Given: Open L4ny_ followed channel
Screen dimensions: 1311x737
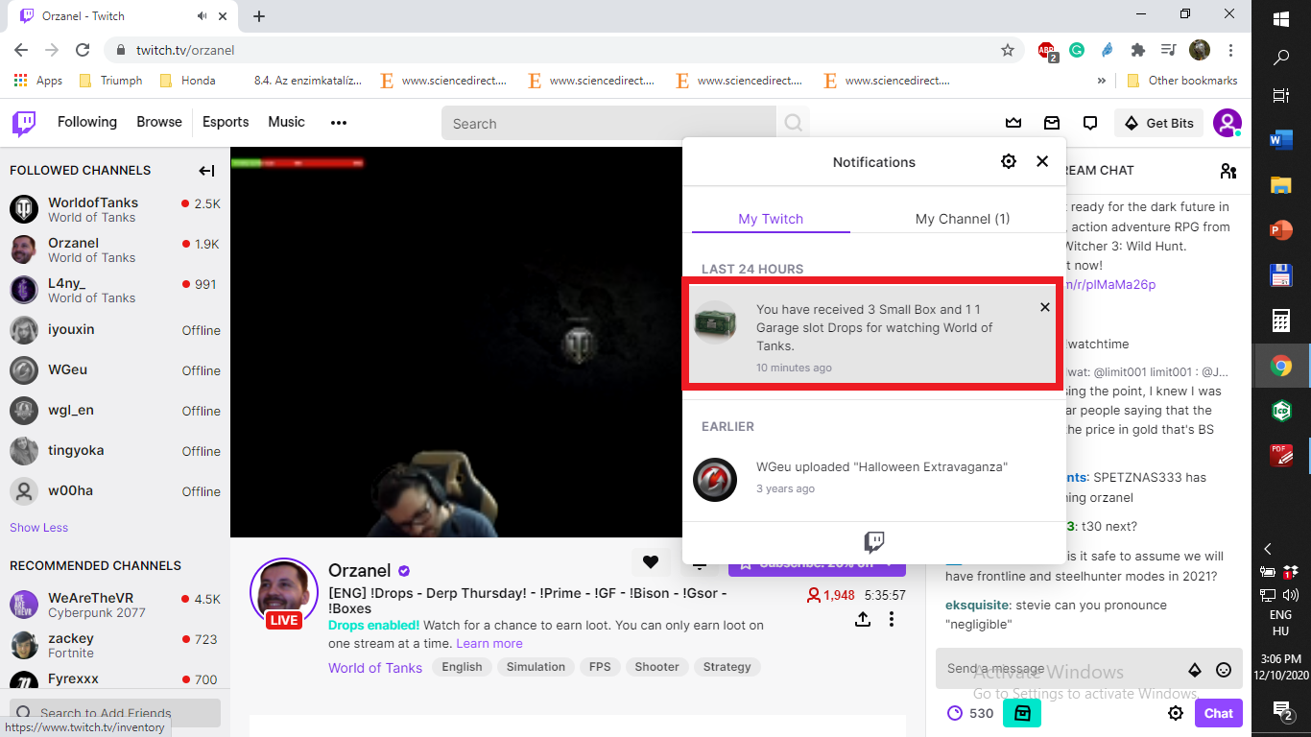Looking at the screenshot, I should click(115, 290).
